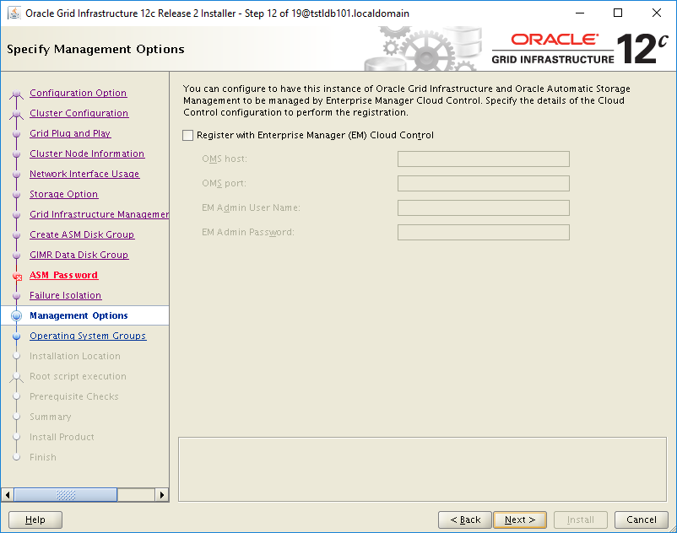
Task: Go to Configuration Option step
Action: tap(79, 93)
